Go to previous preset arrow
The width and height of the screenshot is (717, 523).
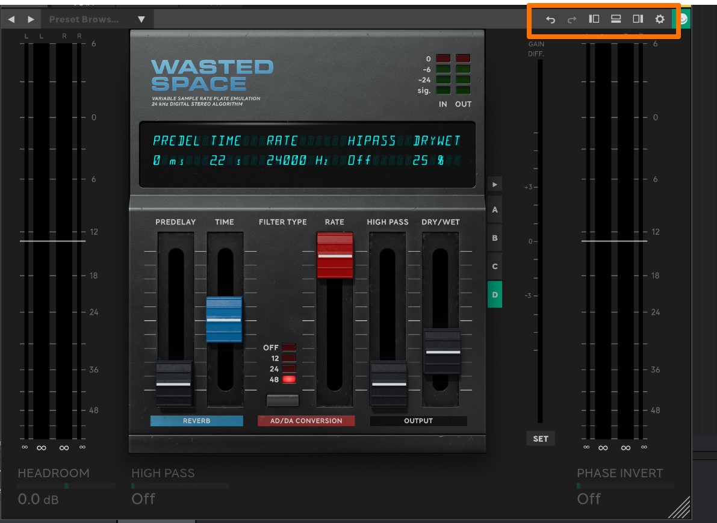[11, 19]
